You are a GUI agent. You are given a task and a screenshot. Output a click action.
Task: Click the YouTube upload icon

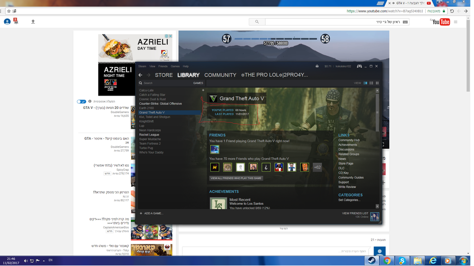coord(33,22)
